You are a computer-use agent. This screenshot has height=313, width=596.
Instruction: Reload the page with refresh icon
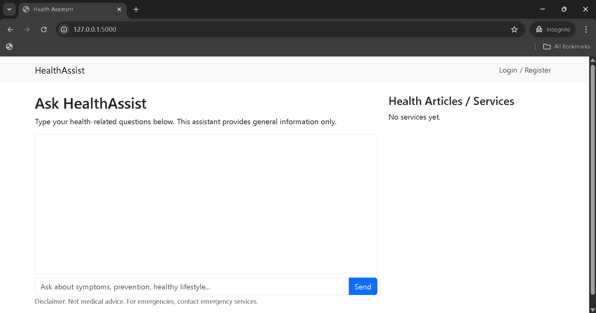pyautogui.click(x=44, y=29)
